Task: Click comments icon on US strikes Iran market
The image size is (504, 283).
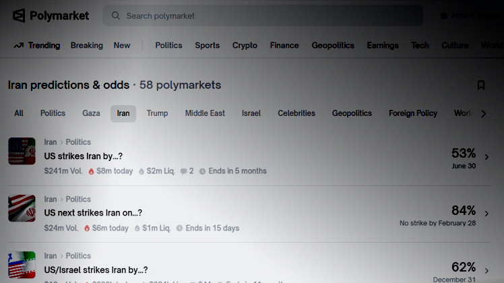Action: pyautogui.click(x=183, y=171)
